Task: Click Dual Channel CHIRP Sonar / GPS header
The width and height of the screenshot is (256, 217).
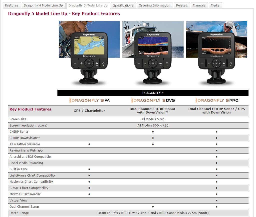Action: pyautogui.click(x=217, y=110)
